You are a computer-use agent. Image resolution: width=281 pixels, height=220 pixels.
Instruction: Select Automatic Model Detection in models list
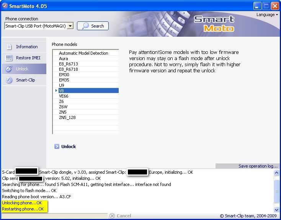point(88,53)
